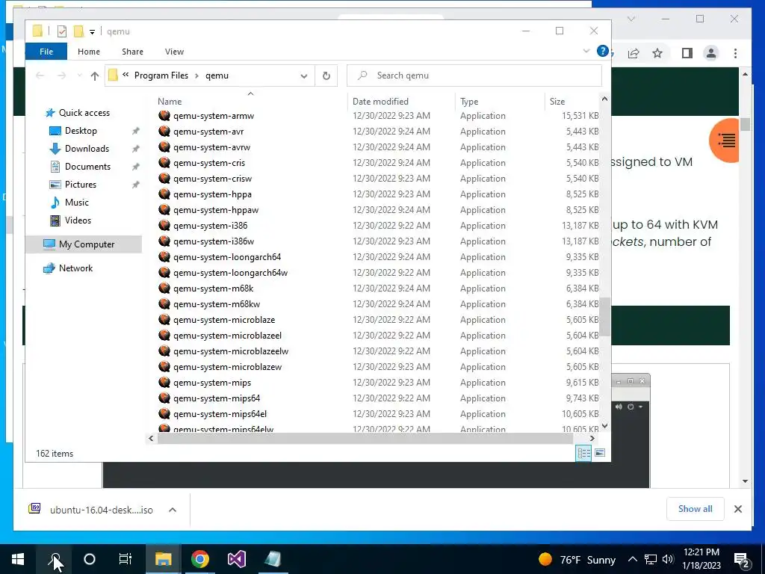The width and height of the screenshot is (765, 574).
Task: Click the file list horizontal scrollbar
Action: (365, 438)
